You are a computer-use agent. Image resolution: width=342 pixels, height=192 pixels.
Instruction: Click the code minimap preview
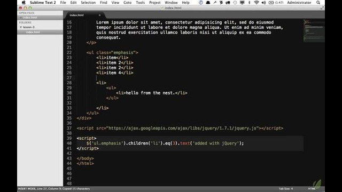314,30
